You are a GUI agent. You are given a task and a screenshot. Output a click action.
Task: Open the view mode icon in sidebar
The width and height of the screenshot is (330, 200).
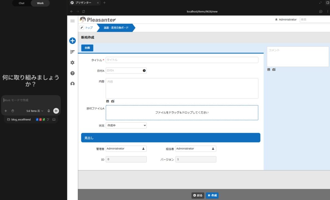pos(73,52)
